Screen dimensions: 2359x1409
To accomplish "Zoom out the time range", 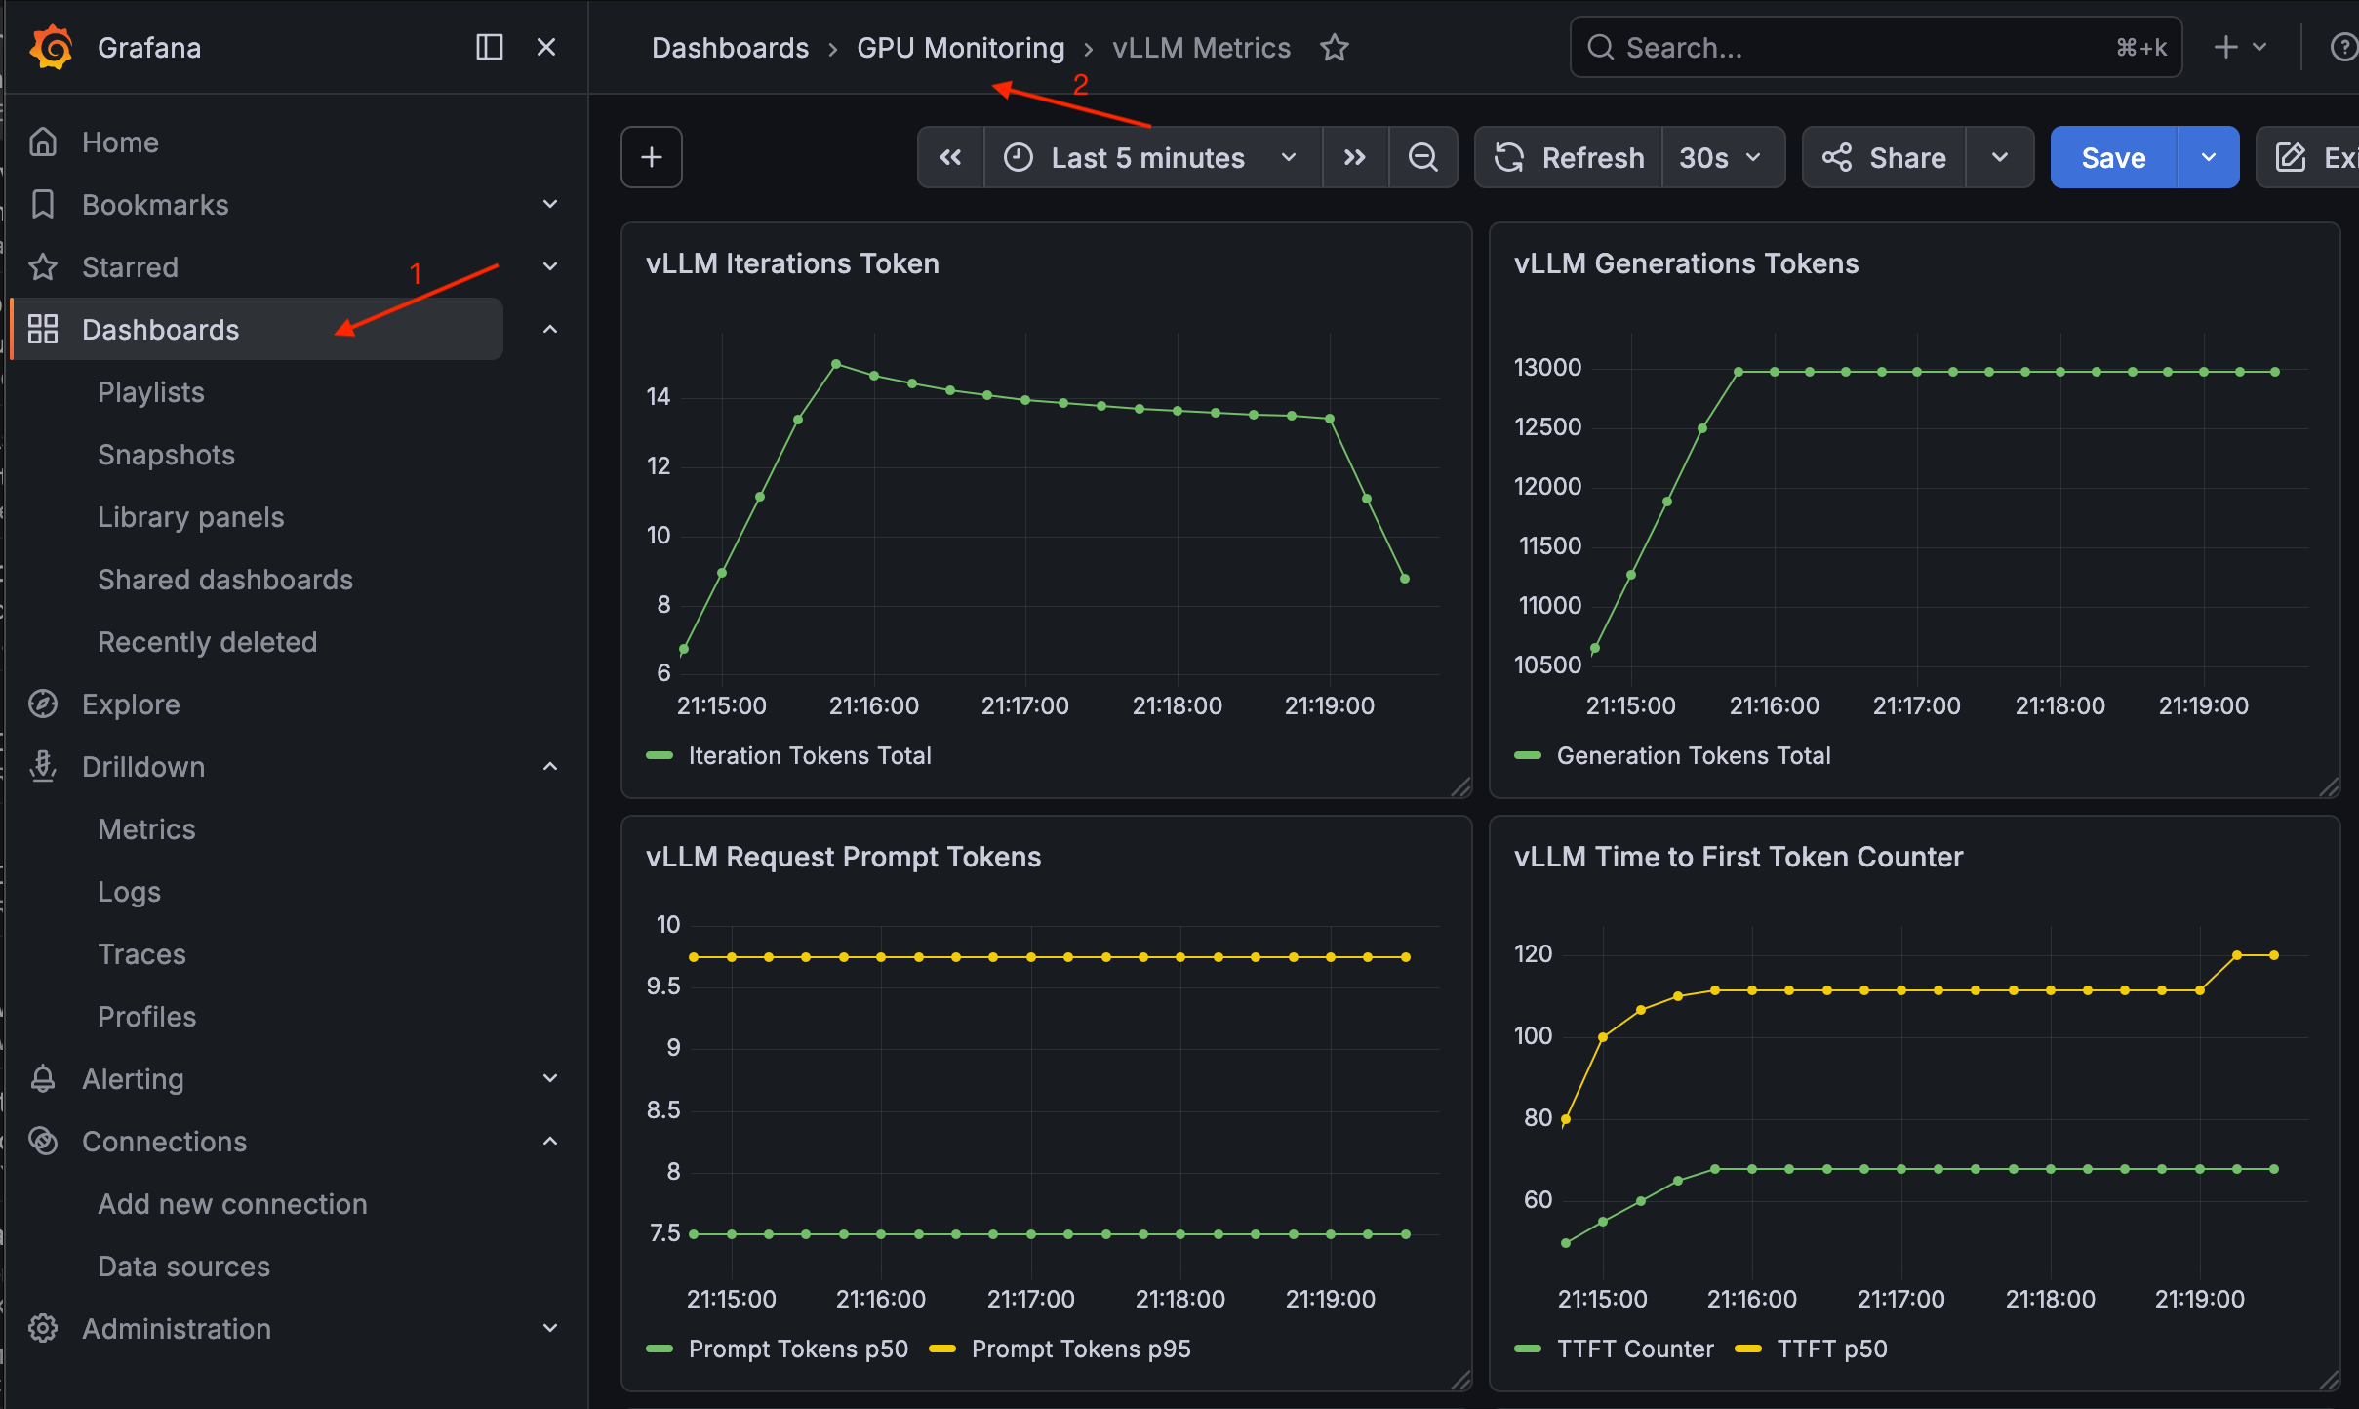I will [x=1423, y=157].
